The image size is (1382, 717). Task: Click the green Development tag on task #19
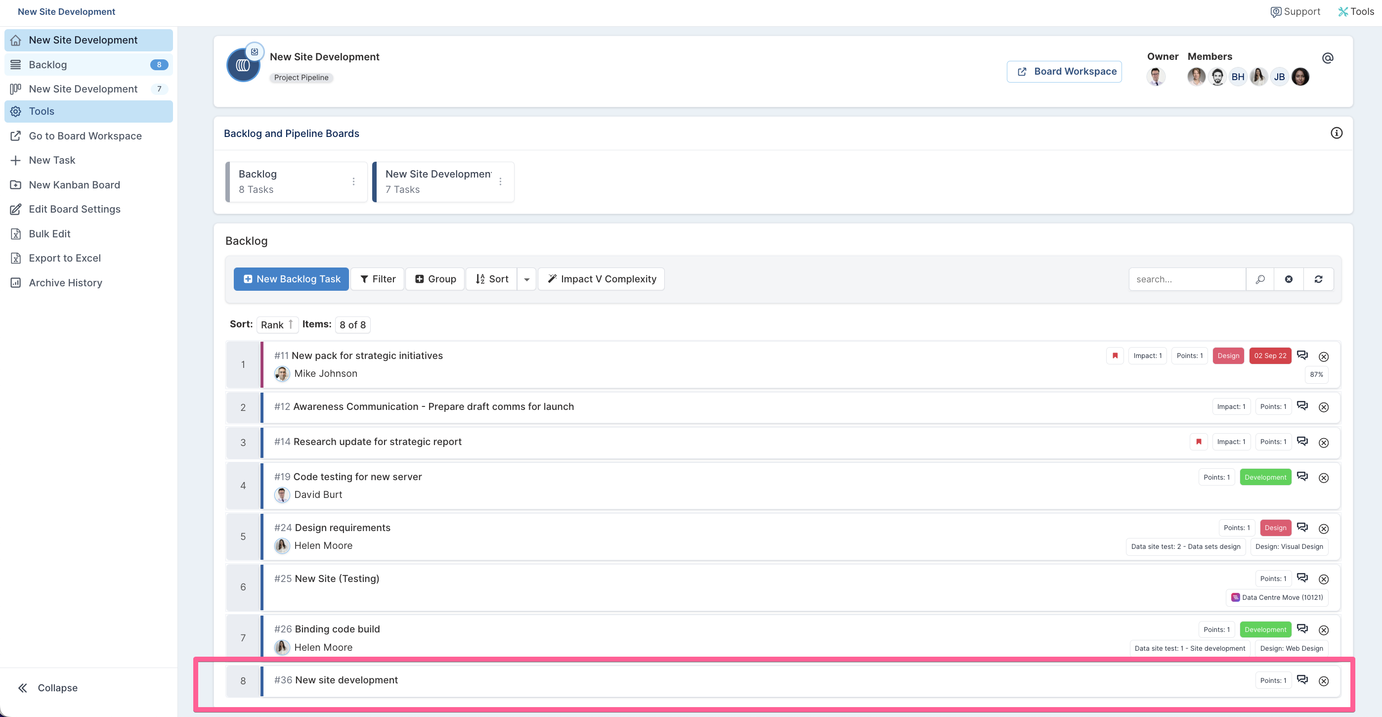1265,477
